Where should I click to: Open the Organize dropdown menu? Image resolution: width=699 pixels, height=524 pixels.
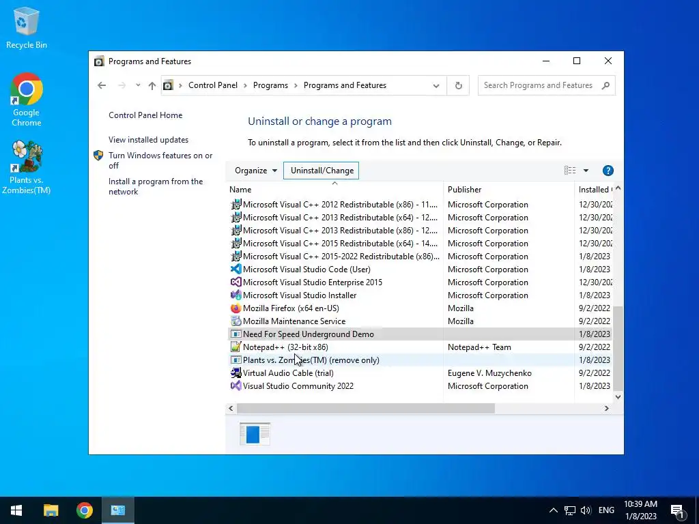[256, 171]
